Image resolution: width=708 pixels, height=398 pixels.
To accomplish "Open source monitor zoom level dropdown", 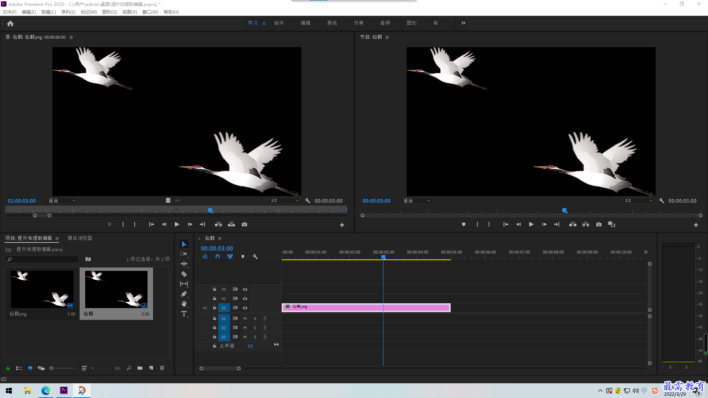I will click(62, 201).
